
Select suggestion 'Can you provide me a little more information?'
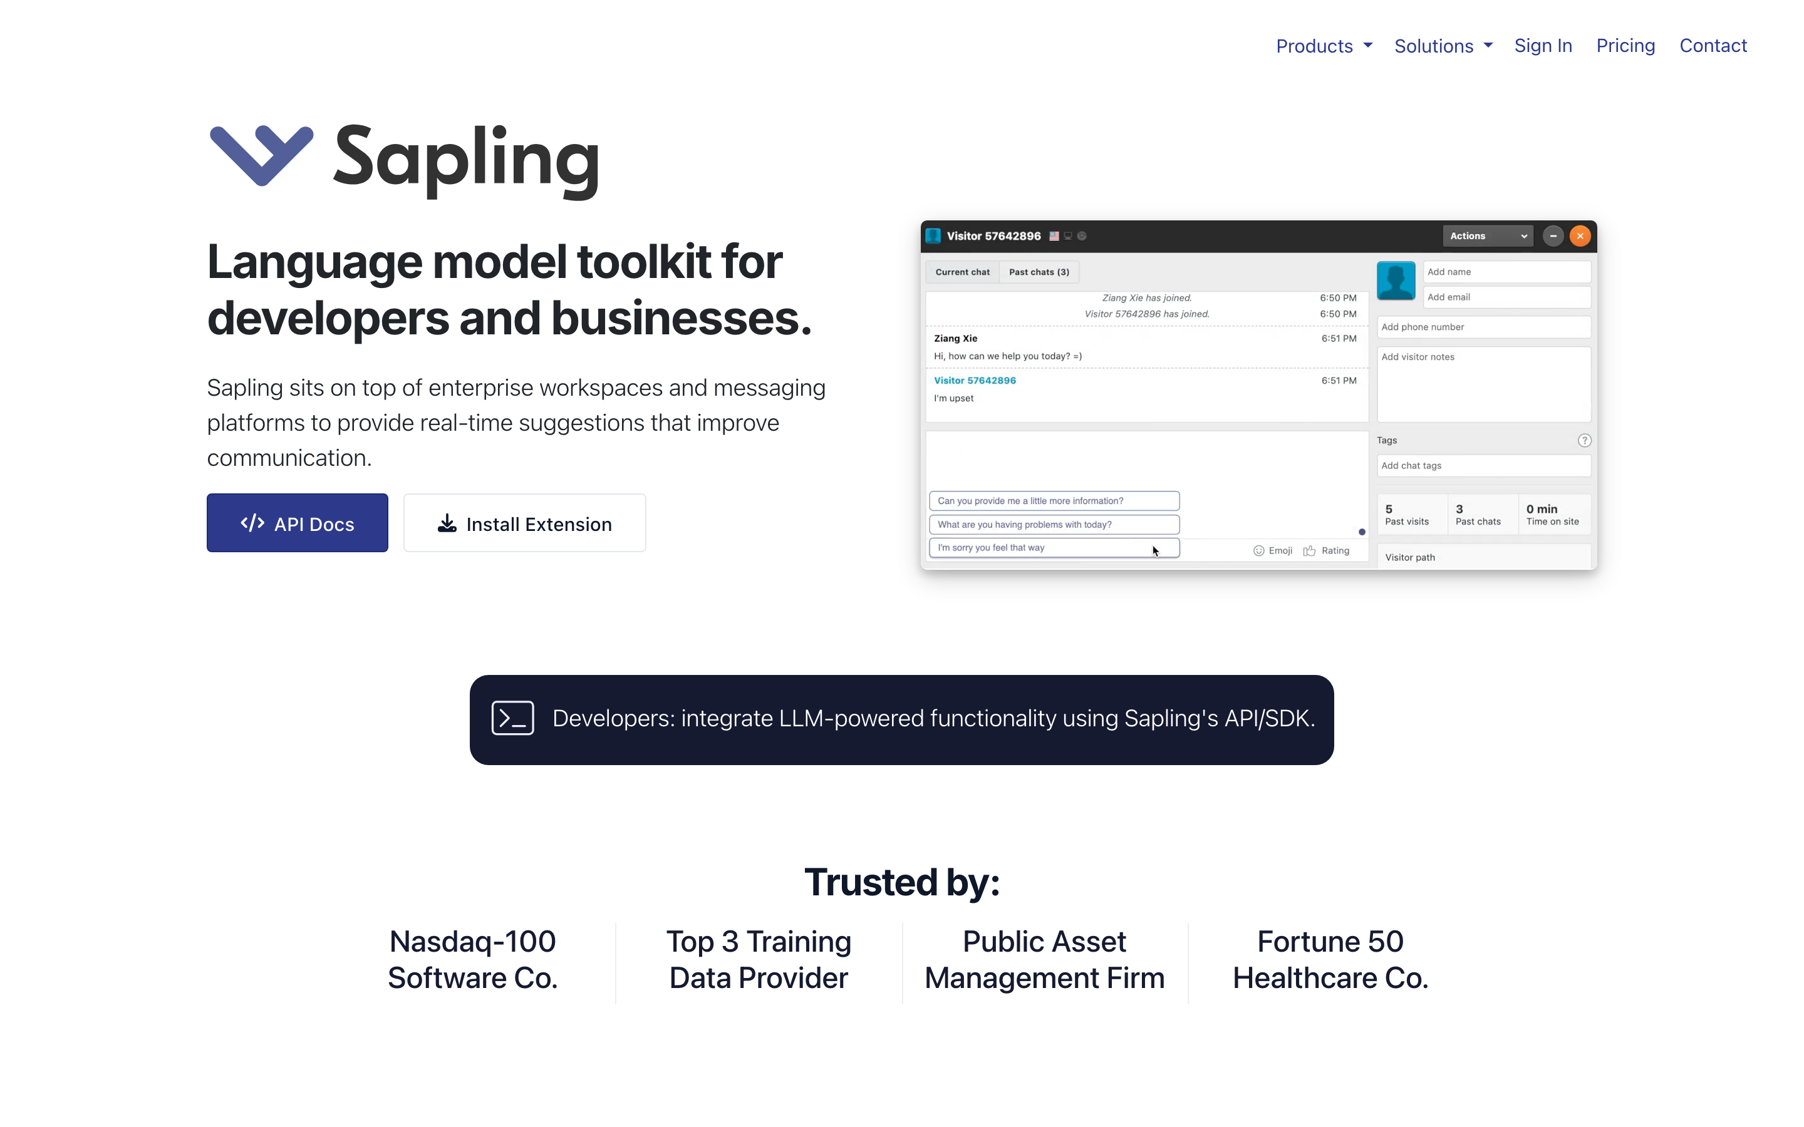[1054, 501]
